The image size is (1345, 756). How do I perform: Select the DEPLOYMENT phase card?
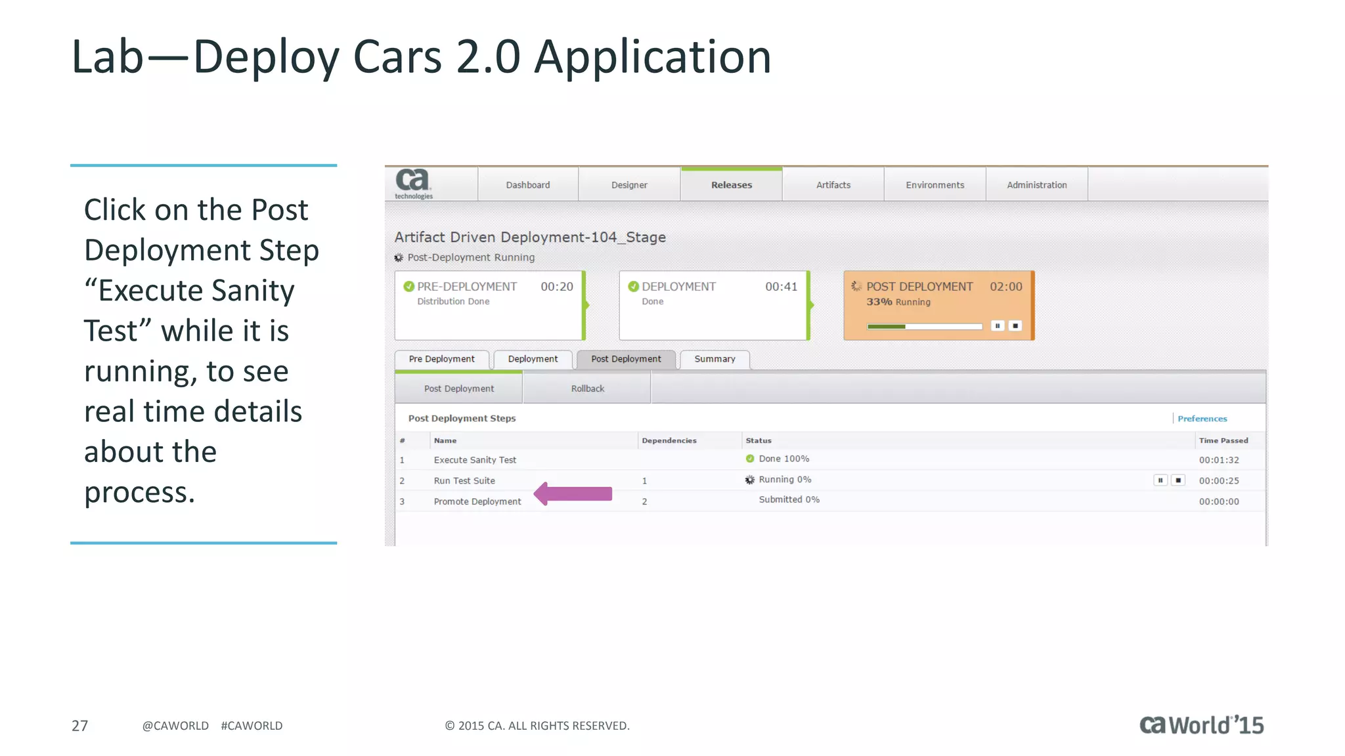(715, 305)
